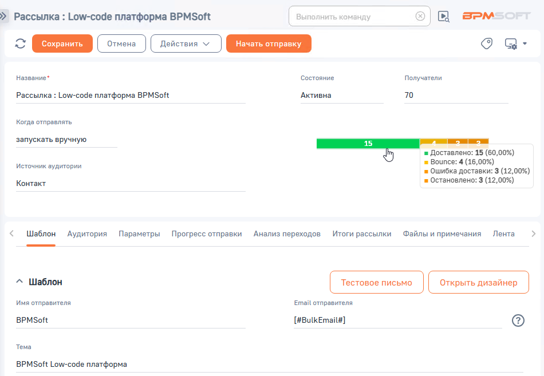This screenshot has height=376, width=544.
Task: Open the Действия dropdown menu
Action: click(186, 43)
